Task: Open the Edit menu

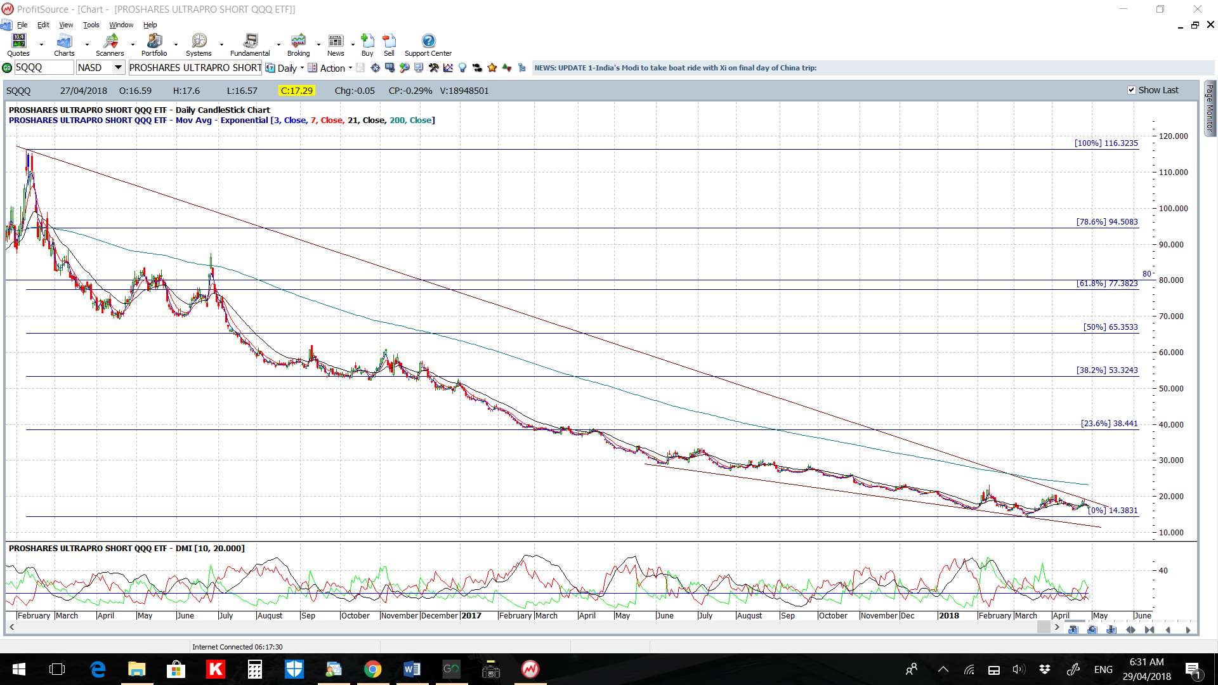Action: coord(43,25)
